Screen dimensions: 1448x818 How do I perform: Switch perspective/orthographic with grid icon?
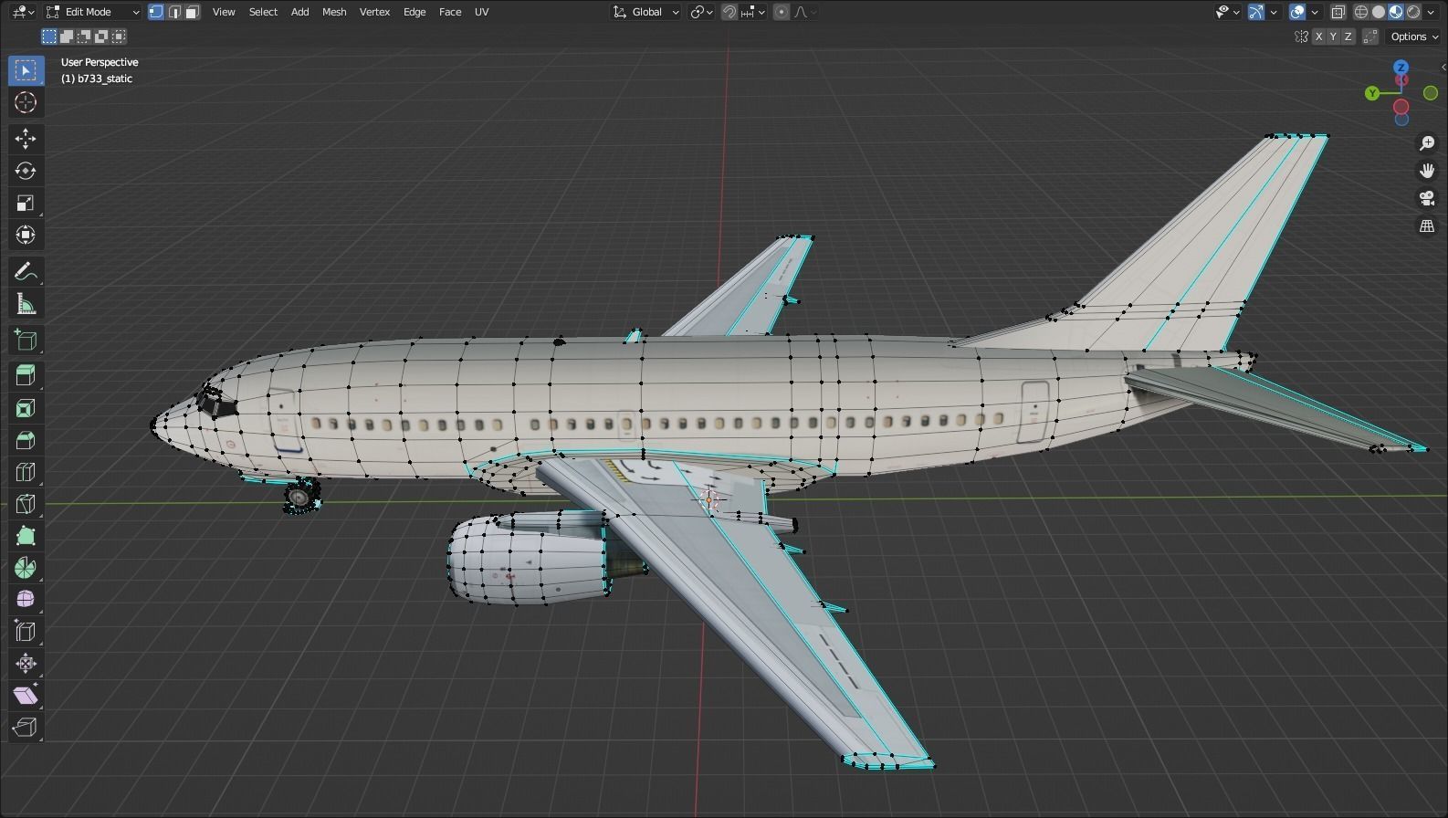click(x=1427, y=225)
